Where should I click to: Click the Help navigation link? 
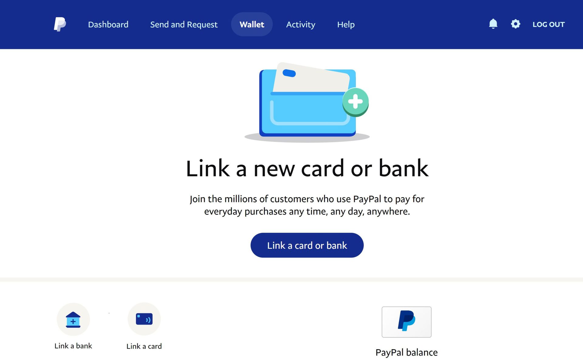[346, 24]
